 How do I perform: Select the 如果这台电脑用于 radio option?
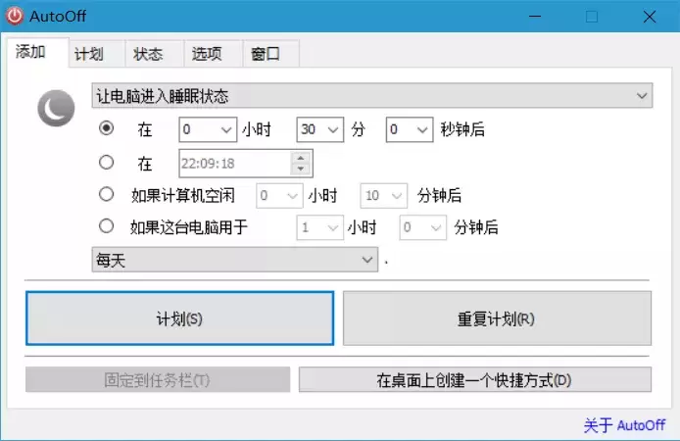click(106, 226)
